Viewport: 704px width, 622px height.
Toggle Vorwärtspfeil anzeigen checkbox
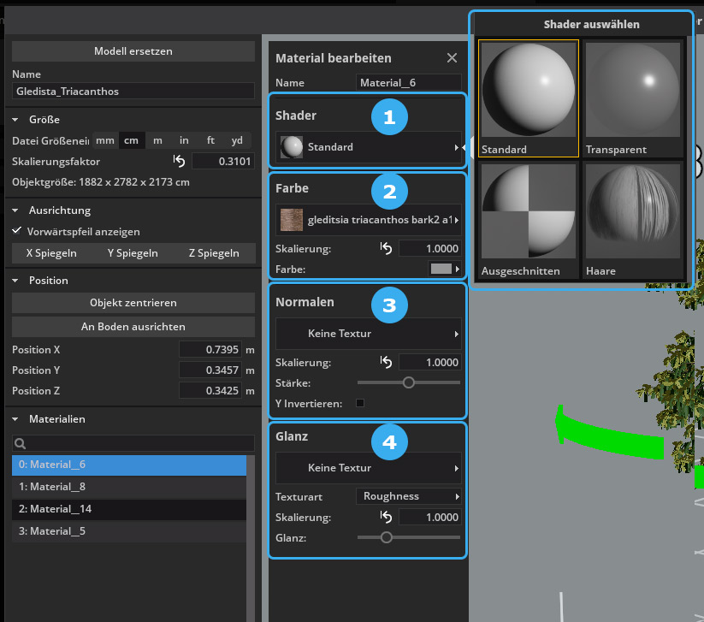[17, 231]
